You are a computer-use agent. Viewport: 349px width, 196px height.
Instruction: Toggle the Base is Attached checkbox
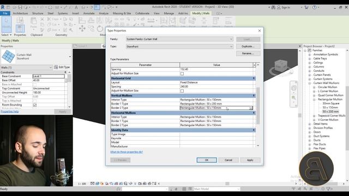click(x=34, y=85)
